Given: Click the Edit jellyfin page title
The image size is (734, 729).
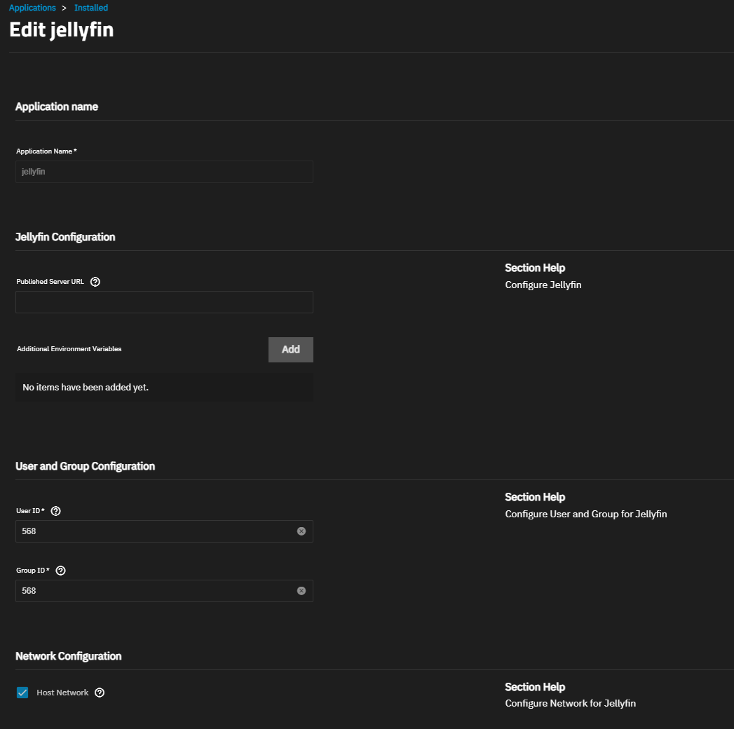Looking at the screenshot, I should point(61,30).
